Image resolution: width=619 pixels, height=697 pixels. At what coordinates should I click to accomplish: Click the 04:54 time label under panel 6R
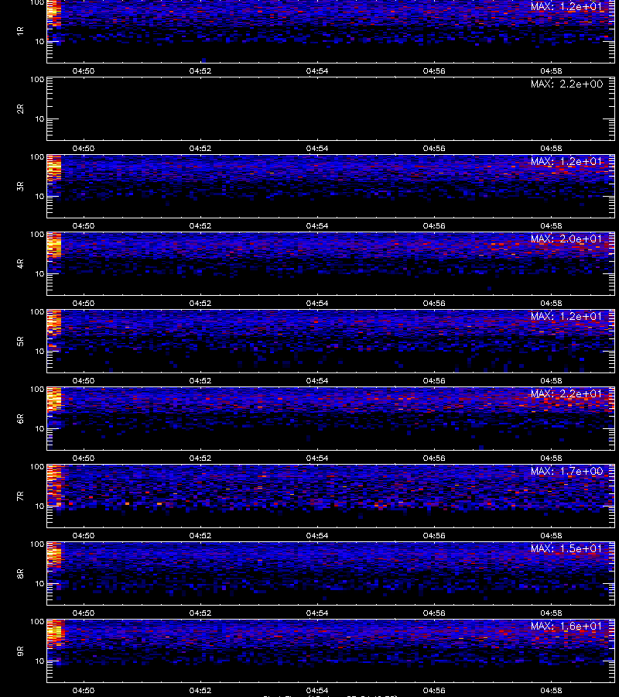(317, 458)
